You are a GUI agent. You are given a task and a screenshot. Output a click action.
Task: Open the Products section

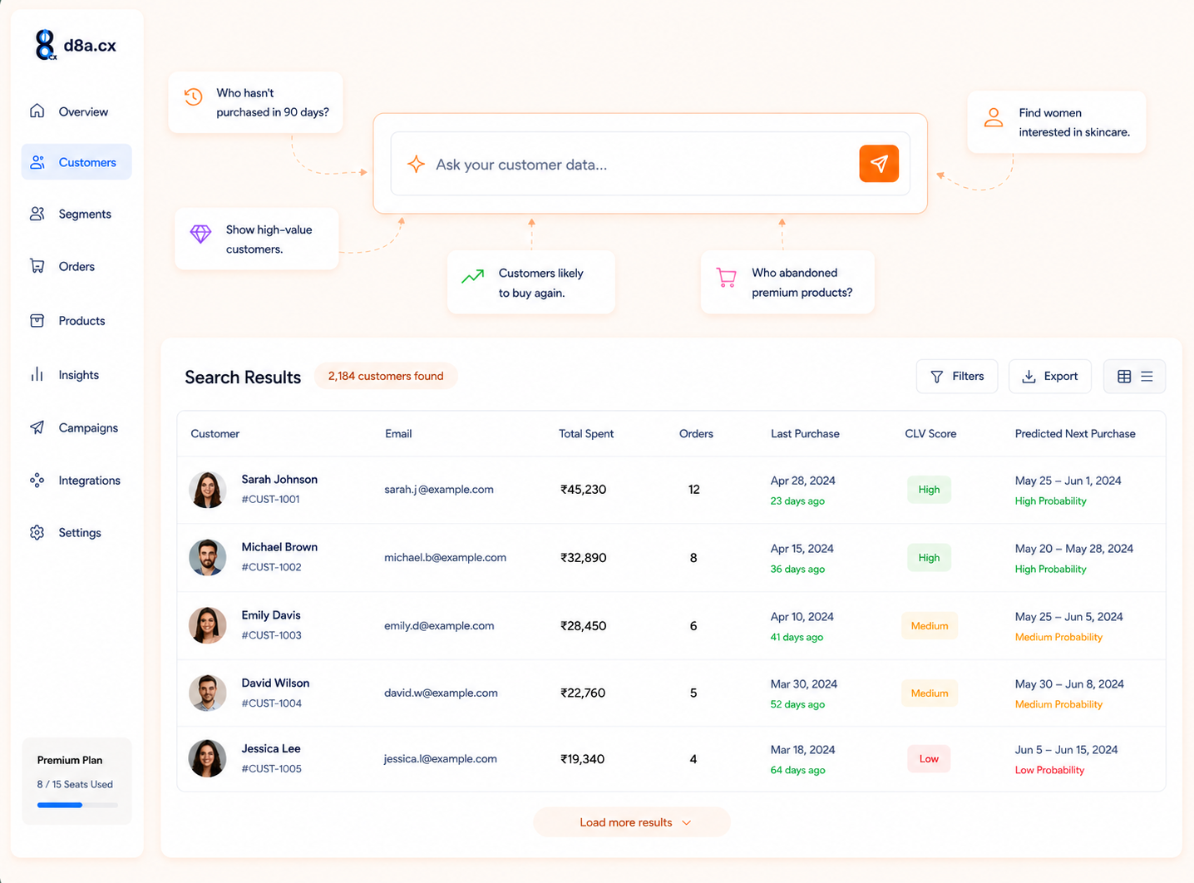point(76,320)
